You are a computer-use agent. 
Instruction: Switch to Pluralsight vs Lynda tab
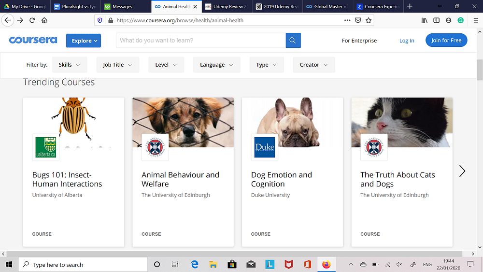75,6
